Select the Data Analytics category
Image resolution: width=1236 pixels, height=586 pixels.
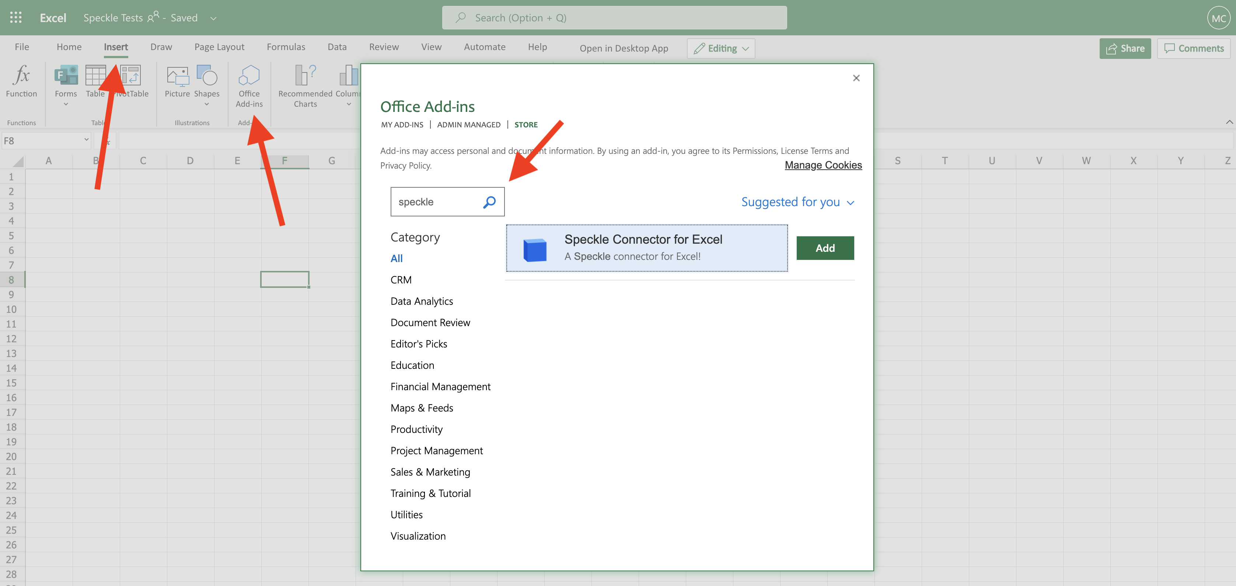click(422, 301)
